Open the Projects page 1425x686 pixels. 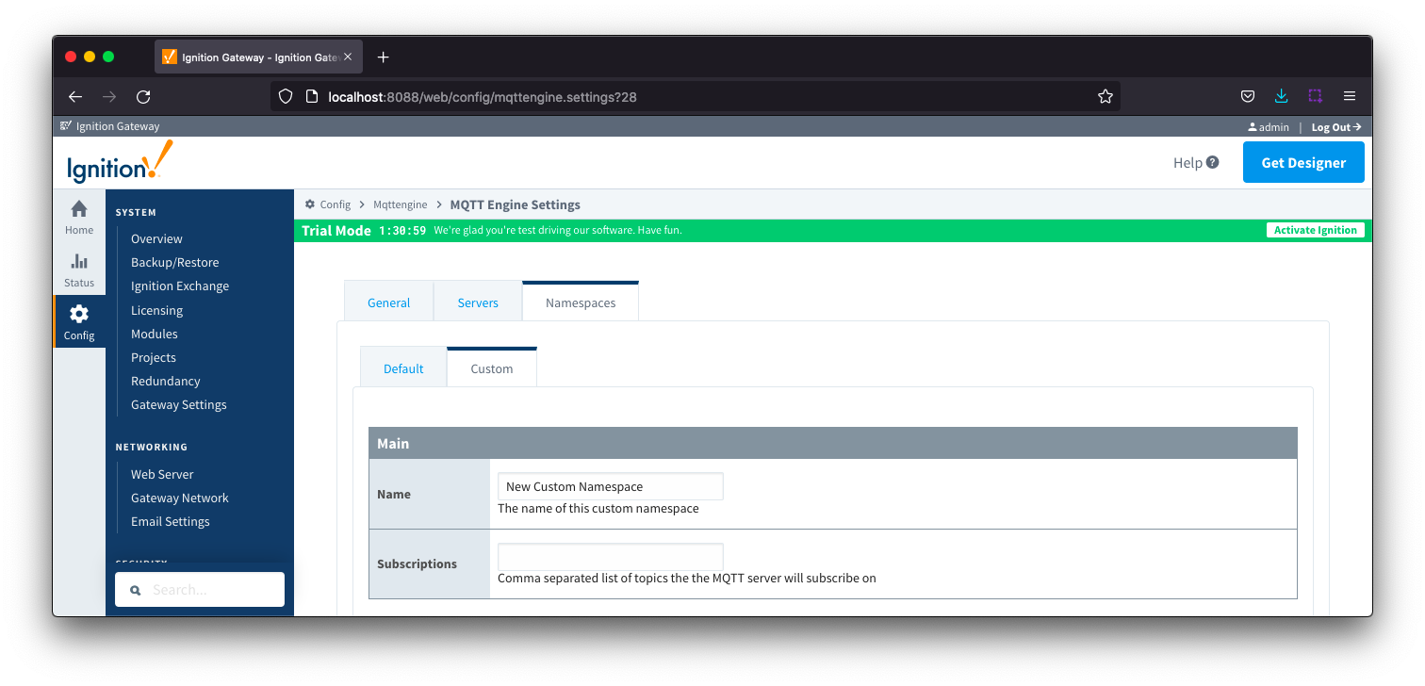(154, 357)
